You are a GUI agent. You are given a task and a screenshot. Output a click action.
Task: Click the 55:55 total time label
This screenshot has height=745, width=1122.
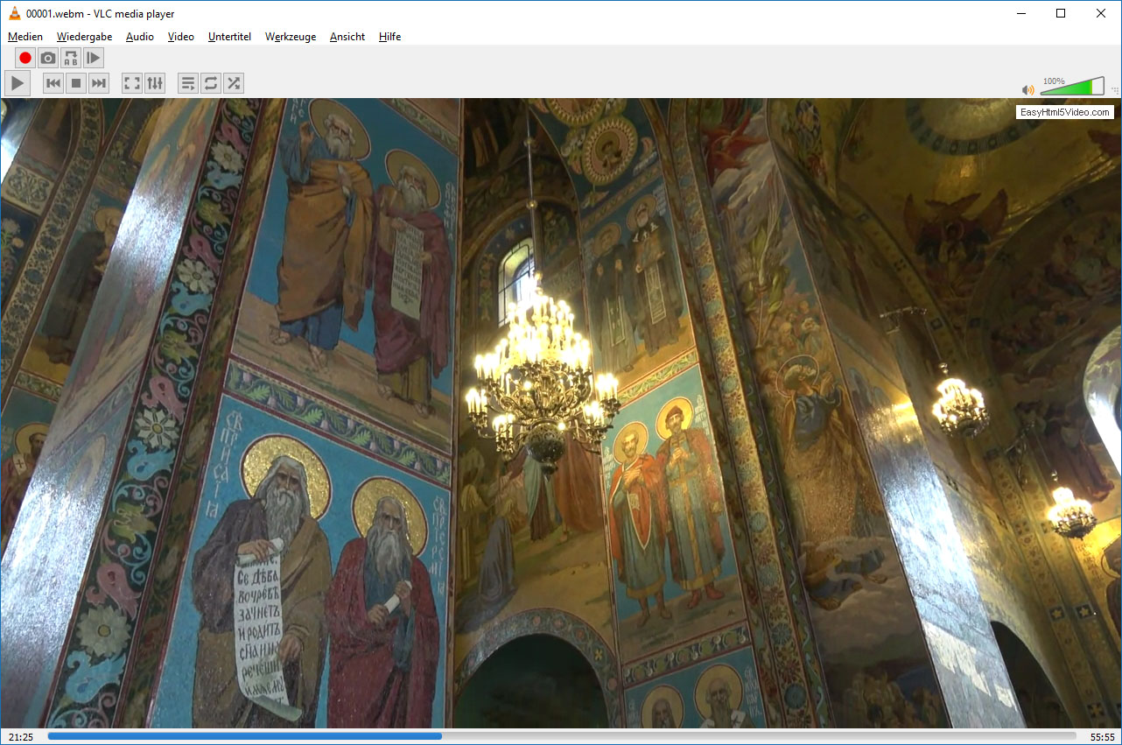1102,737
